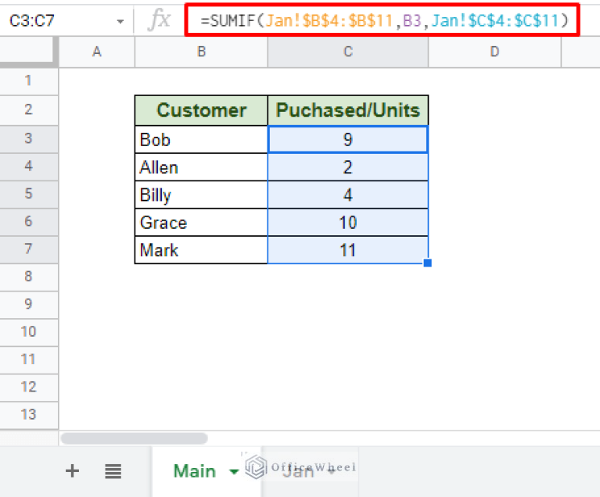Select Grace's units cell showing 10
Viewport: 600px width, 497px height.
(348, 222)
